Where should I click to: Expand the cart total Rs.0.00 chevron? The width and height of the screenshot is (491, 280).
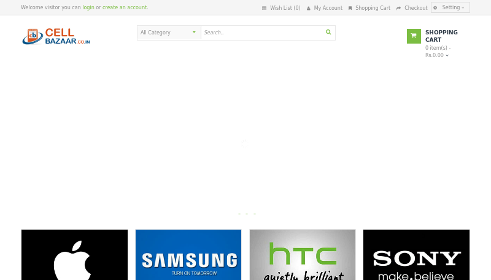(447, 55)
